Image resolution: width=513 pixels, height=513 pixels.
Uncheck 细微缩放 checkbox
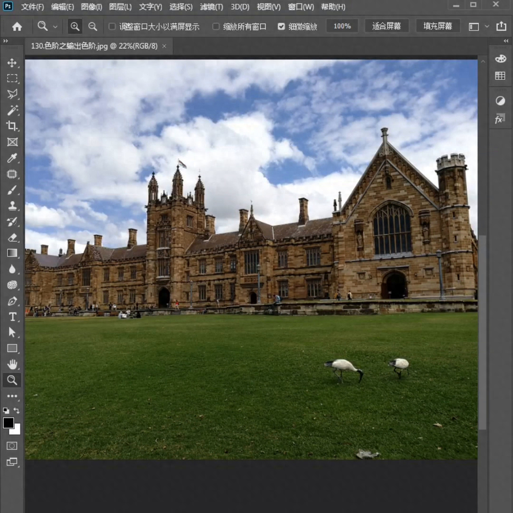[281, 26]
